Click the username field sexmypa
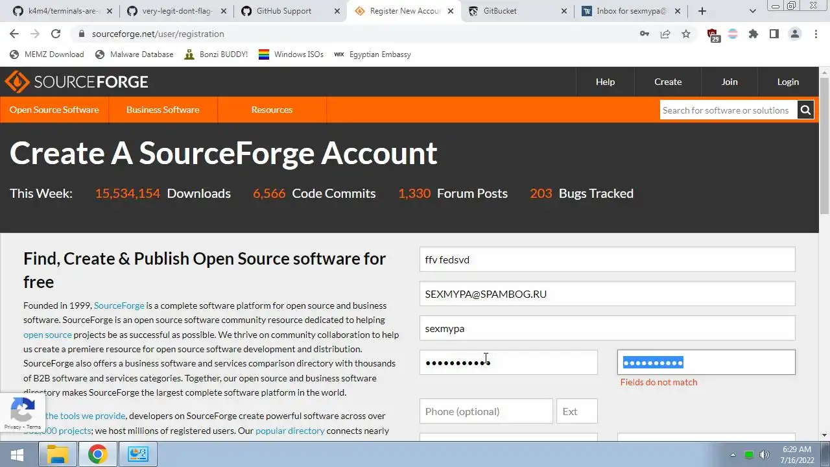The image size is (830, 467). (607, 328)
